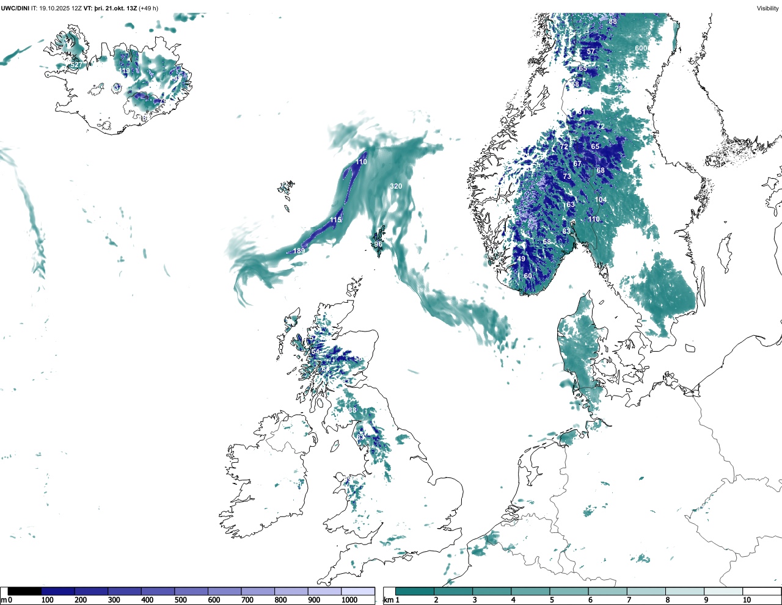Click the '73' value over Norway
Viewport: 782px width, 605px height.
click(x=567, y=176)
